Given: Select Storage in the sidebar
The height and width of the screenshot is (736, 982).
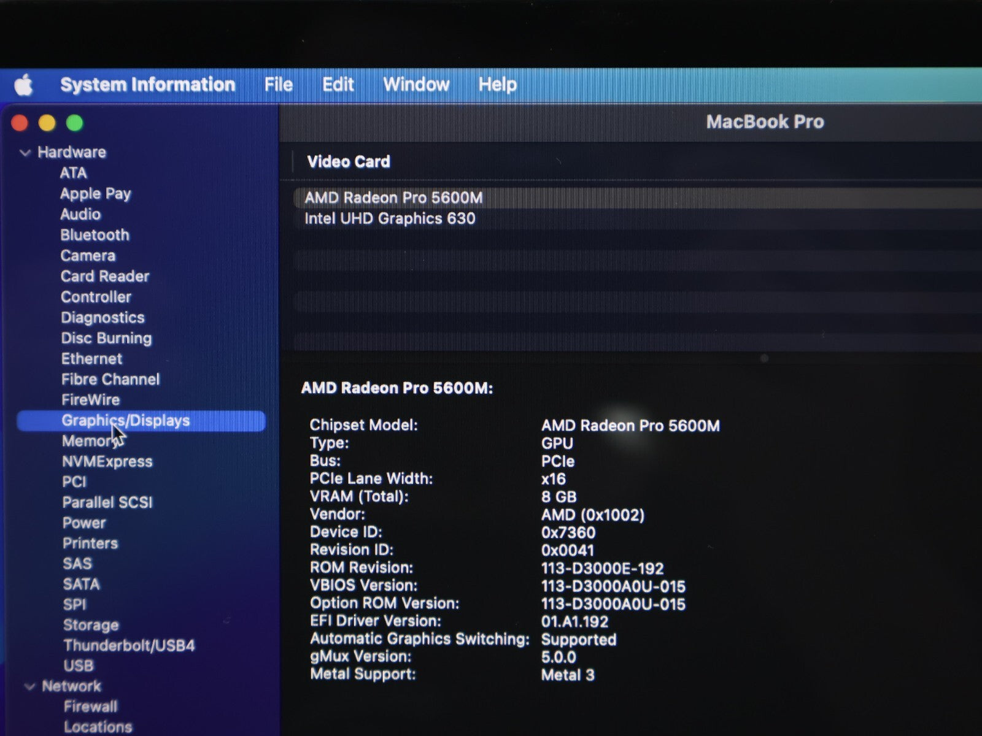Looking at the screenshot, I should (x=91, y=625).
